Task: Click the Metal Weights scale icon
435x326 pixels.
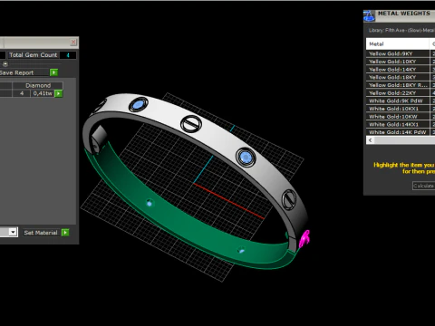Action: (369, 15)
